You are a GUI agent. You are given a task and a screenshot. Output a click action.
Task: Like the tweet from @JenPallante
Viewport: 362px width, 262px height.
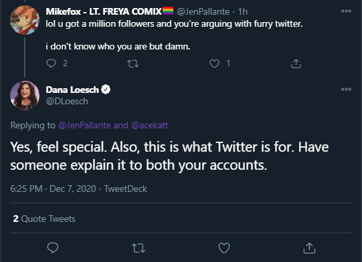(x=214, y=63)
